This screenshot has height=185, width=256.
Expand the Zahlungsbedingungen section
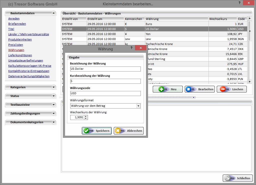click(53, 113)
